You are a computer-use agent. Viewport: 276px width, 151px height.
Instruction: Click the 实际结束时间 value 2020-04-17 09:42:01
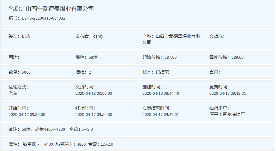(x=161, y=115)
